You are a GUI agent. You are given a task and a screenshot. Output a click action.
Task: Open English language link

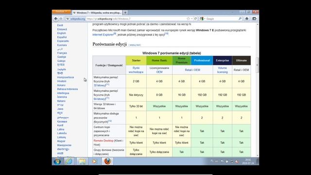pos(62,33)
